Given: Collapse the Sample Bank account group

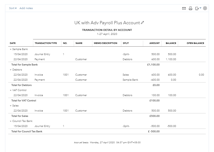Looking at the screenshot, I should [x=11, y=49].
